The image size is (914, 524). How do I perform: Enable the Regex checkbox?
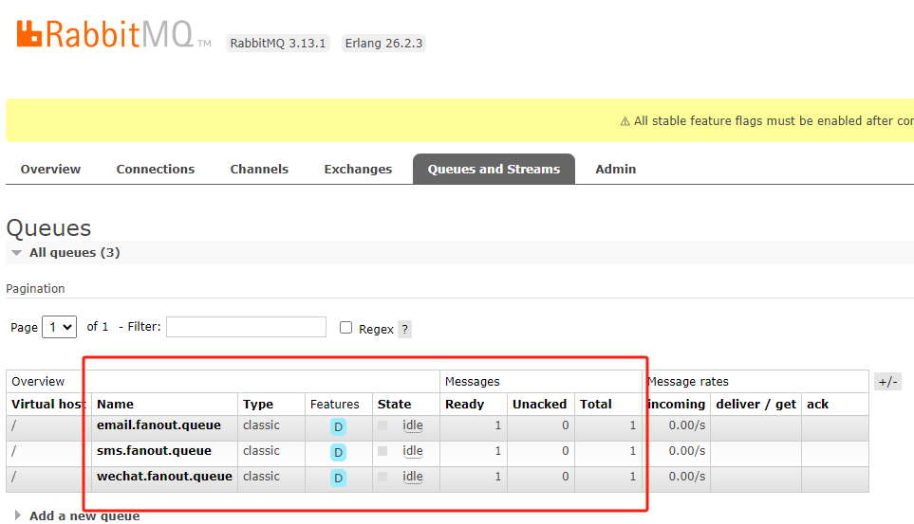(x=346, y=328)
